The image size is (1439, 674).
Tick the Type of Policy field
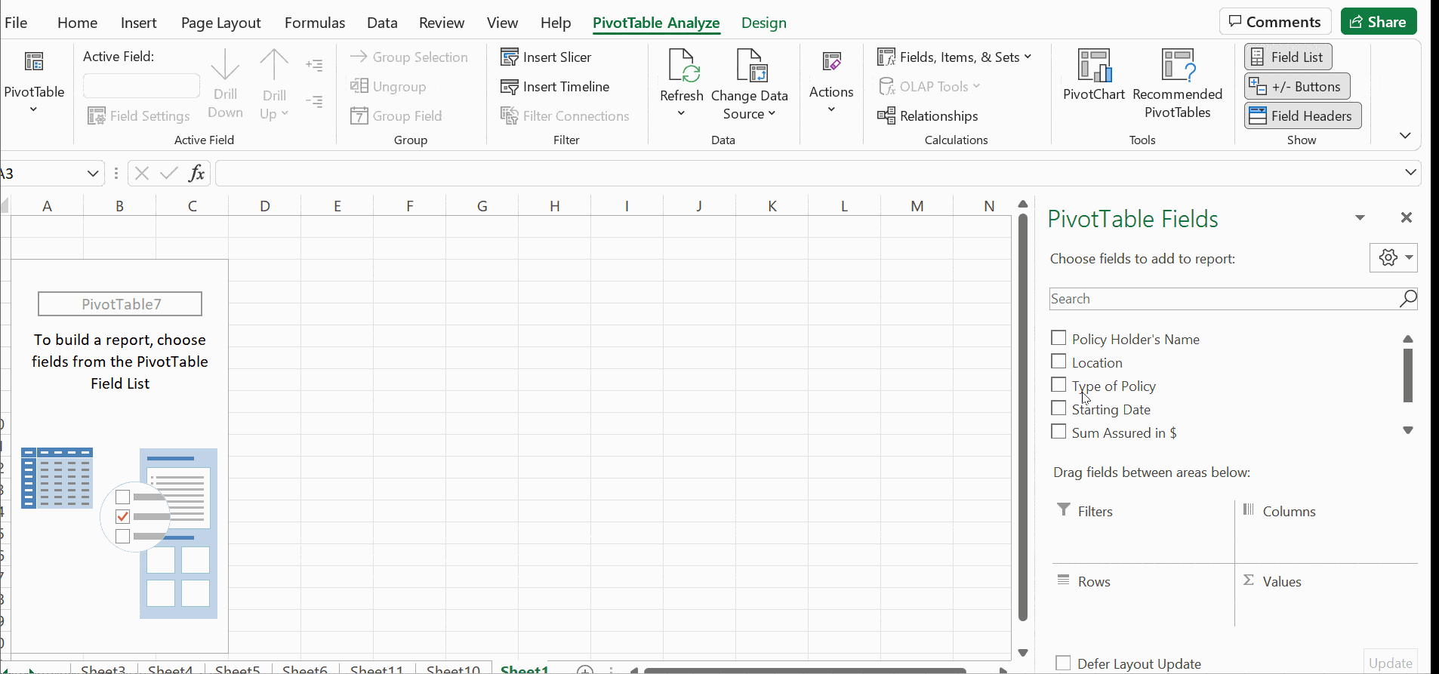coord(1059,386)
